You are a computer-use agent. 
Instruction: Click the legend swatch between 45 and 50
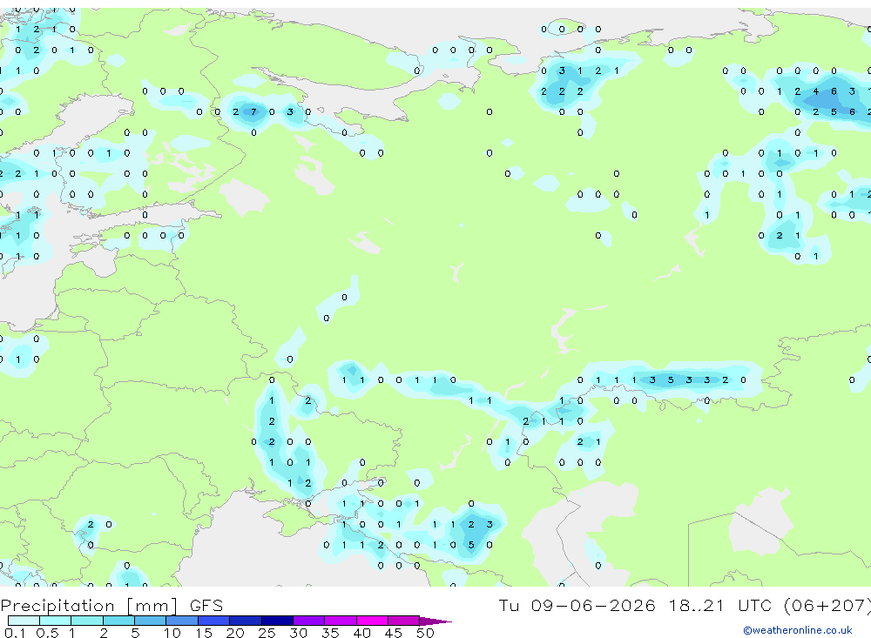[x=404, y=621]
